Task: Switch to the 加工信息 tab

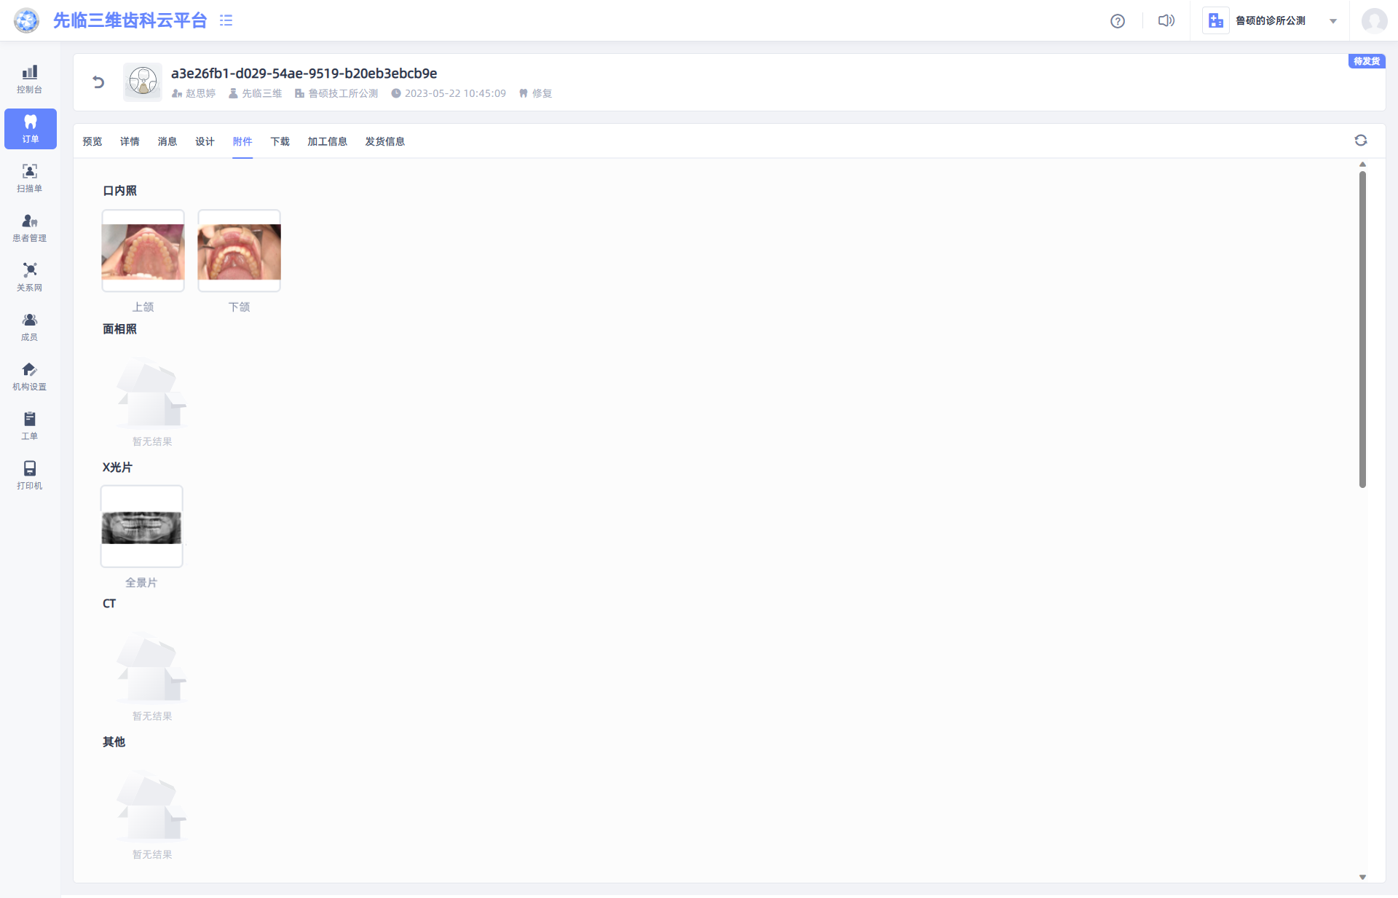Action: click(327, 141)
